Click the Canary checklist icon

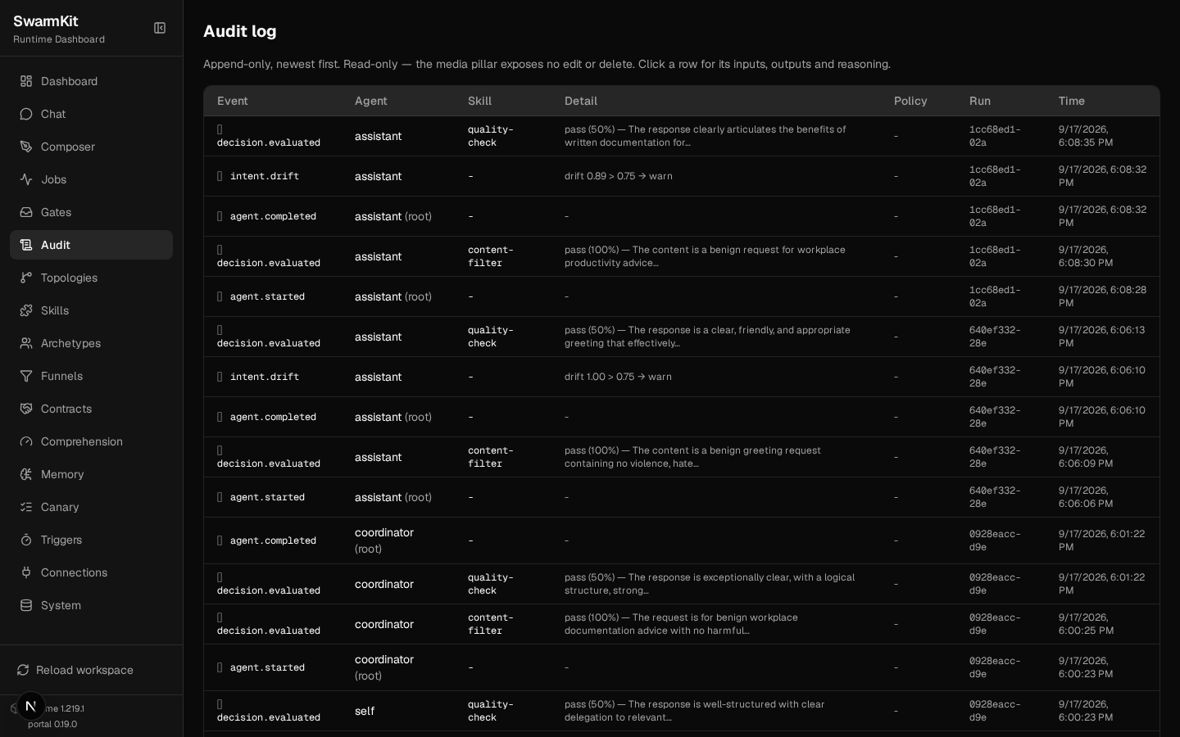(x=26, y=507)
